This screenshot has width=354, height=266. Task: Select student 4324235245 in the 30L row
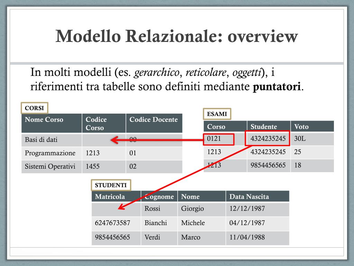point(268,139)
